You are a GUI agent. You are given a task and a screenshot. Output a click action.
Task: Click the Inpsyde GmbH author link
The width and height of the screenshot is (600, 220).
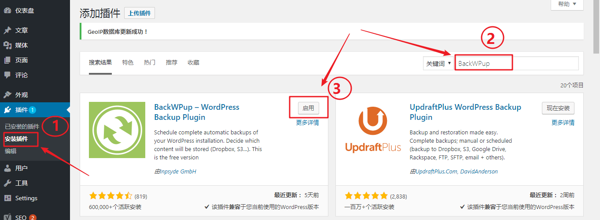pyautogui.click(x=178, y=171)
